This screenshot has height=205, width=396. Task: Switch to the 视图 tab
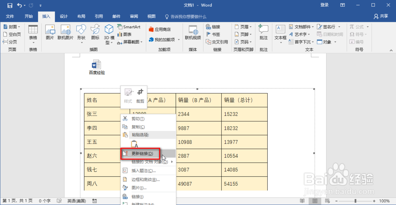coord(151,16)
